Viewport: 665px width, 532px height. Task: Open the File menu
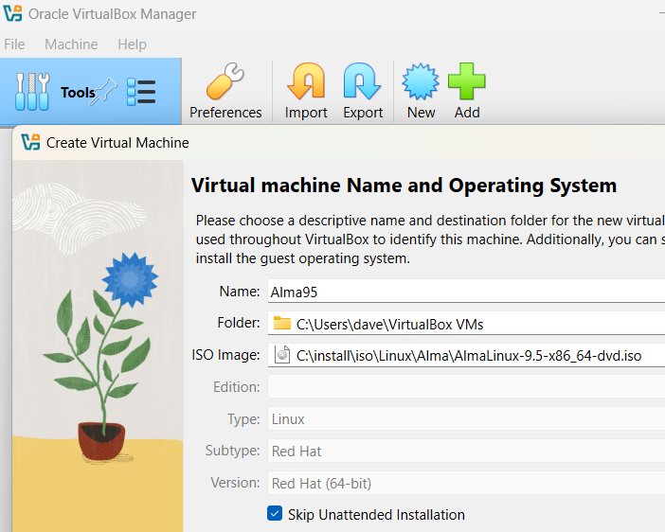14,44
